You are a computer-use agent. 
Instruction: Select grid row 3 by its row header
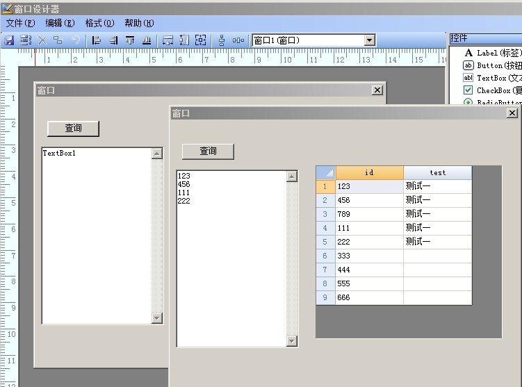pyautogui.click(x=325, y=214)
